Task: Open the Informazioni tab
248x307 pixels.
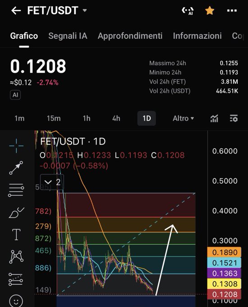Action: [197, 36]
